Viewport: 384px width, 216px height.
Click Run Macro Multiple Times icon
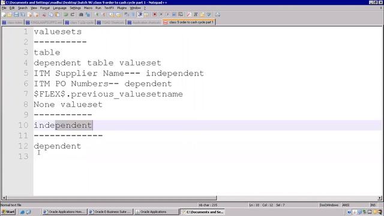point(174,14)
